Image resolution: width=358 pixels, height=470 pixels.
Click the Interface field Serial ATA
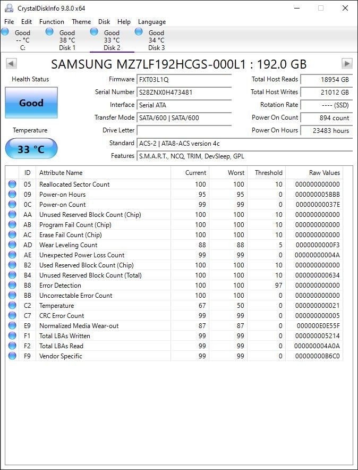[184, 105]
